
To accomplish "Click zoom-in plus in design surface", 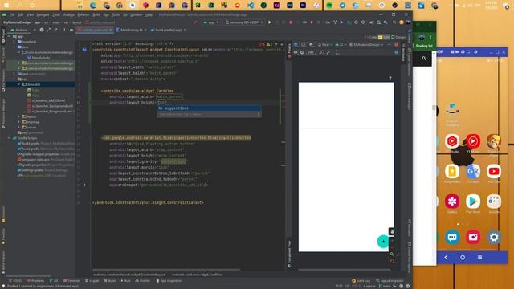I will pos(392,241).
